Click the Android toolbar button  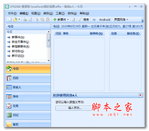click(105, 20)
